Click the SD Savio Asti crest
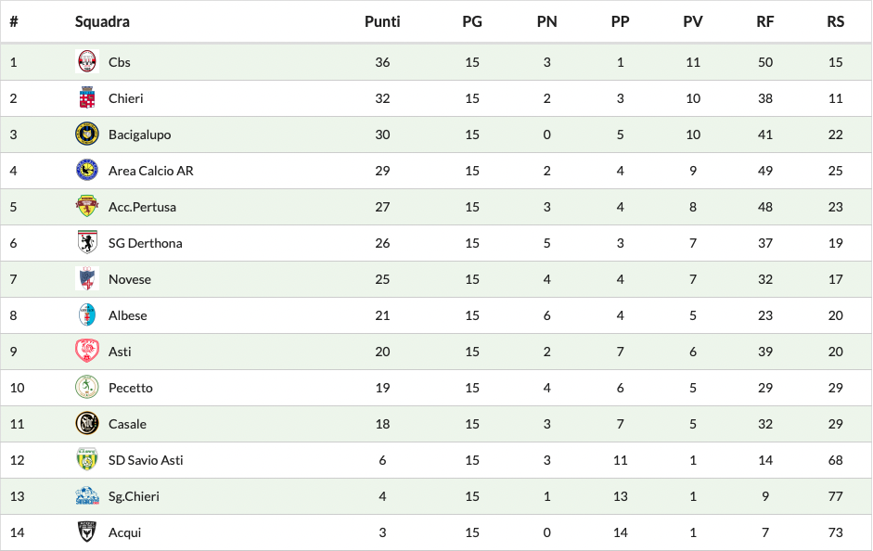Viewport: 873px width, 551px height. pos(87,460)
